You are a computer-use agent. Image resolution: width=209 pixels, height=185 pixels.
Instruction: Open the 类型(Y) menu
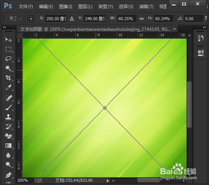[105, 7]
